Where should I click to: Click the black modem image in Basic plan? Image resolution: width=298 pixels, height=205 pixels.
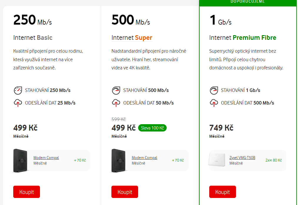20,160
